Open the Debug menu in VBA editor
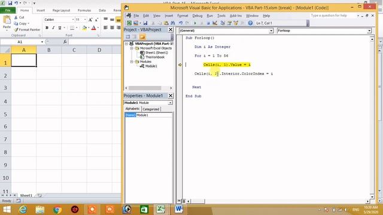Viewport: 383px width, 215px height. 197,16
